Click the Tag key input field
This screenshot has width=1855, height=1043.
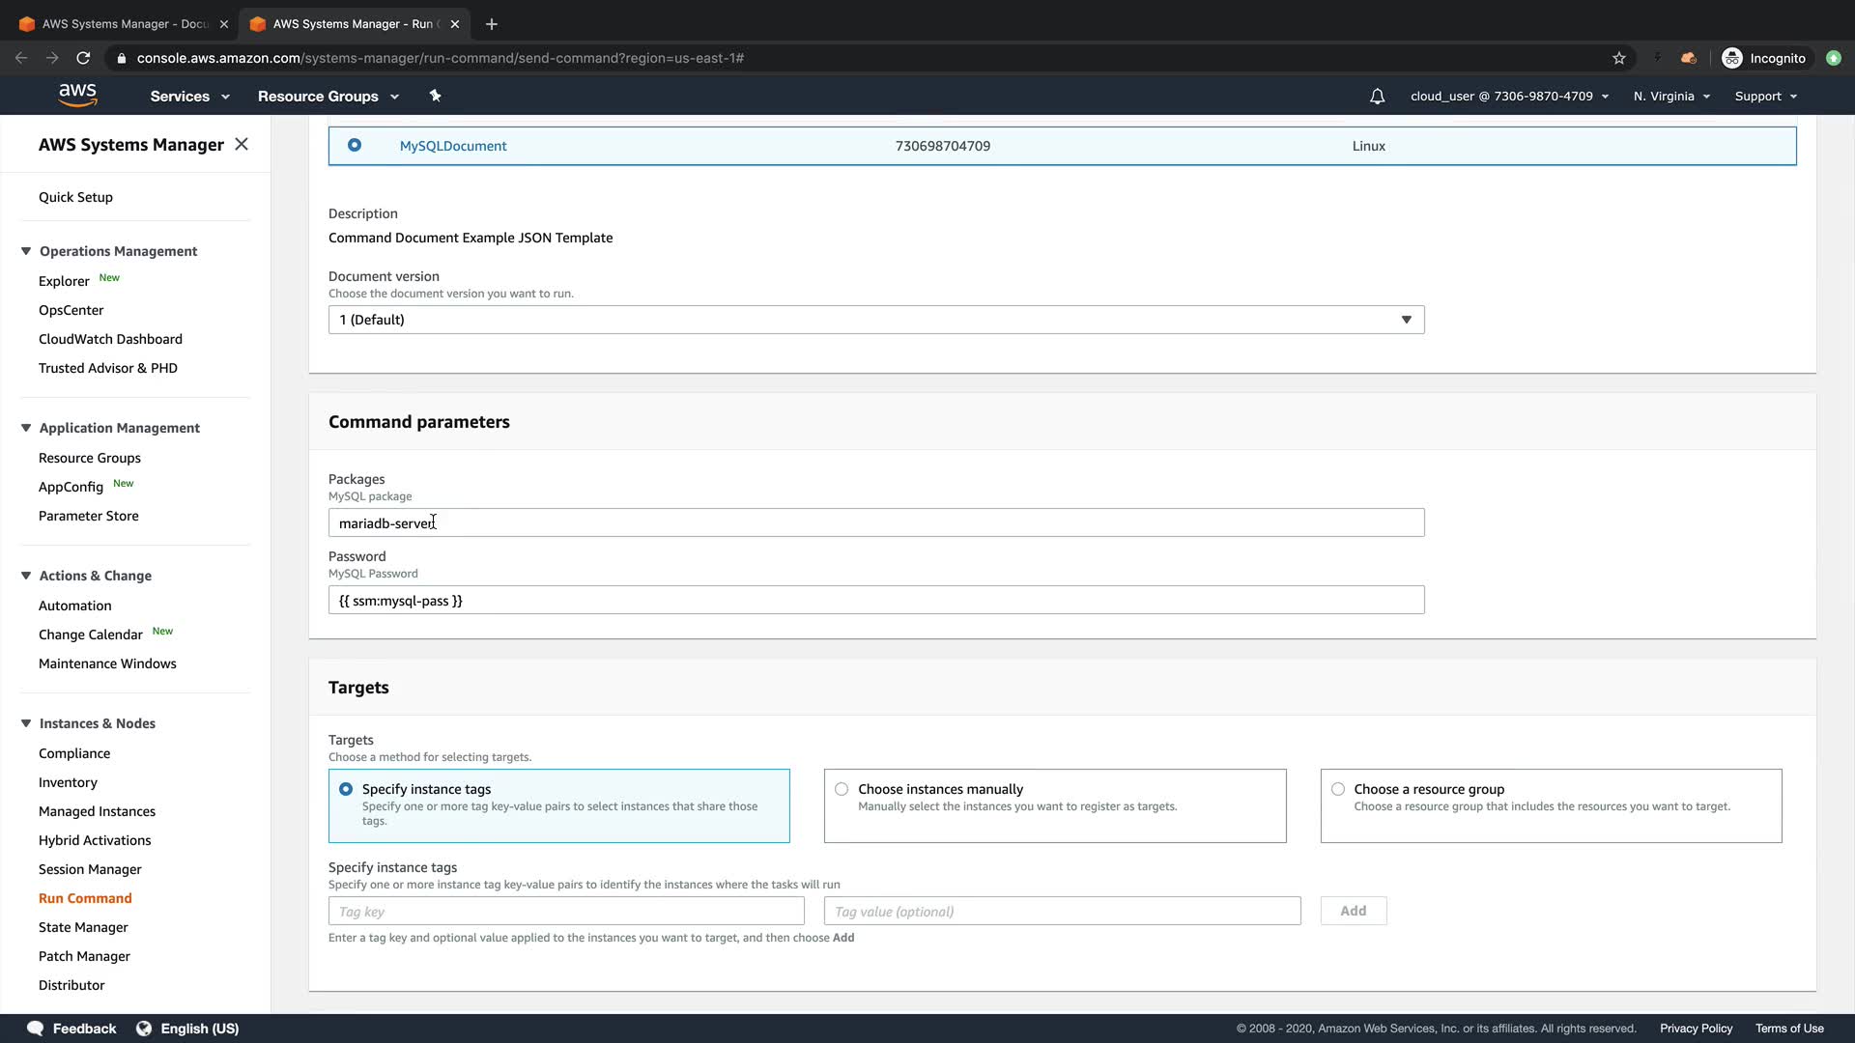(x=566, y=911)
